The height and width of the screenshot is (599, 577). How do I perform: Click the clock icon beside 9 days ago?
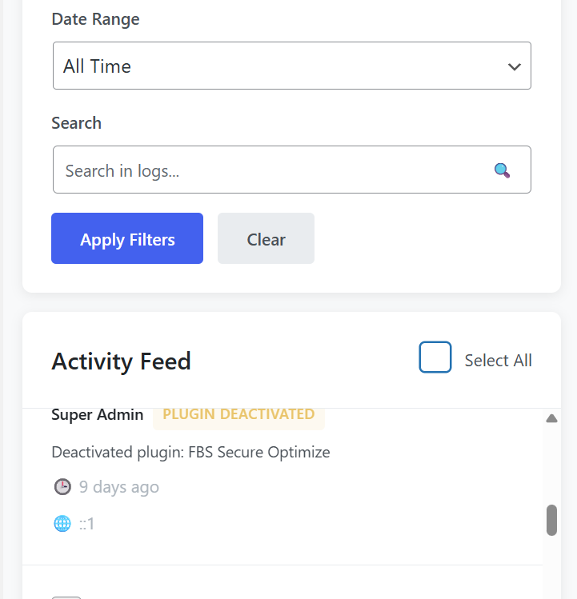click(x=62, y=487)
